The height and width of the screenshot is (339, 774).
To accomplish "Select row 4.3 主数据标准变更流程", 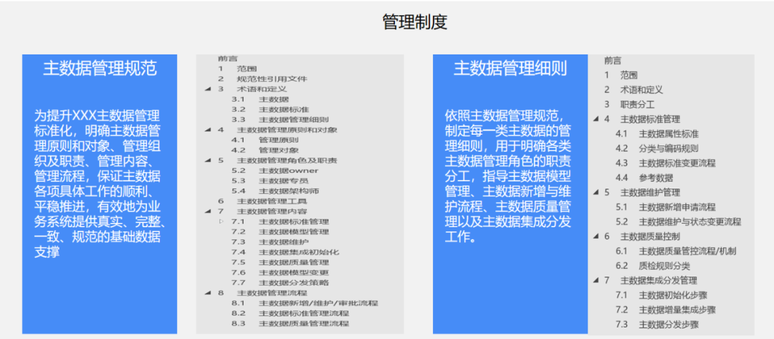I will pyautogui.click(x=666, y=163).
